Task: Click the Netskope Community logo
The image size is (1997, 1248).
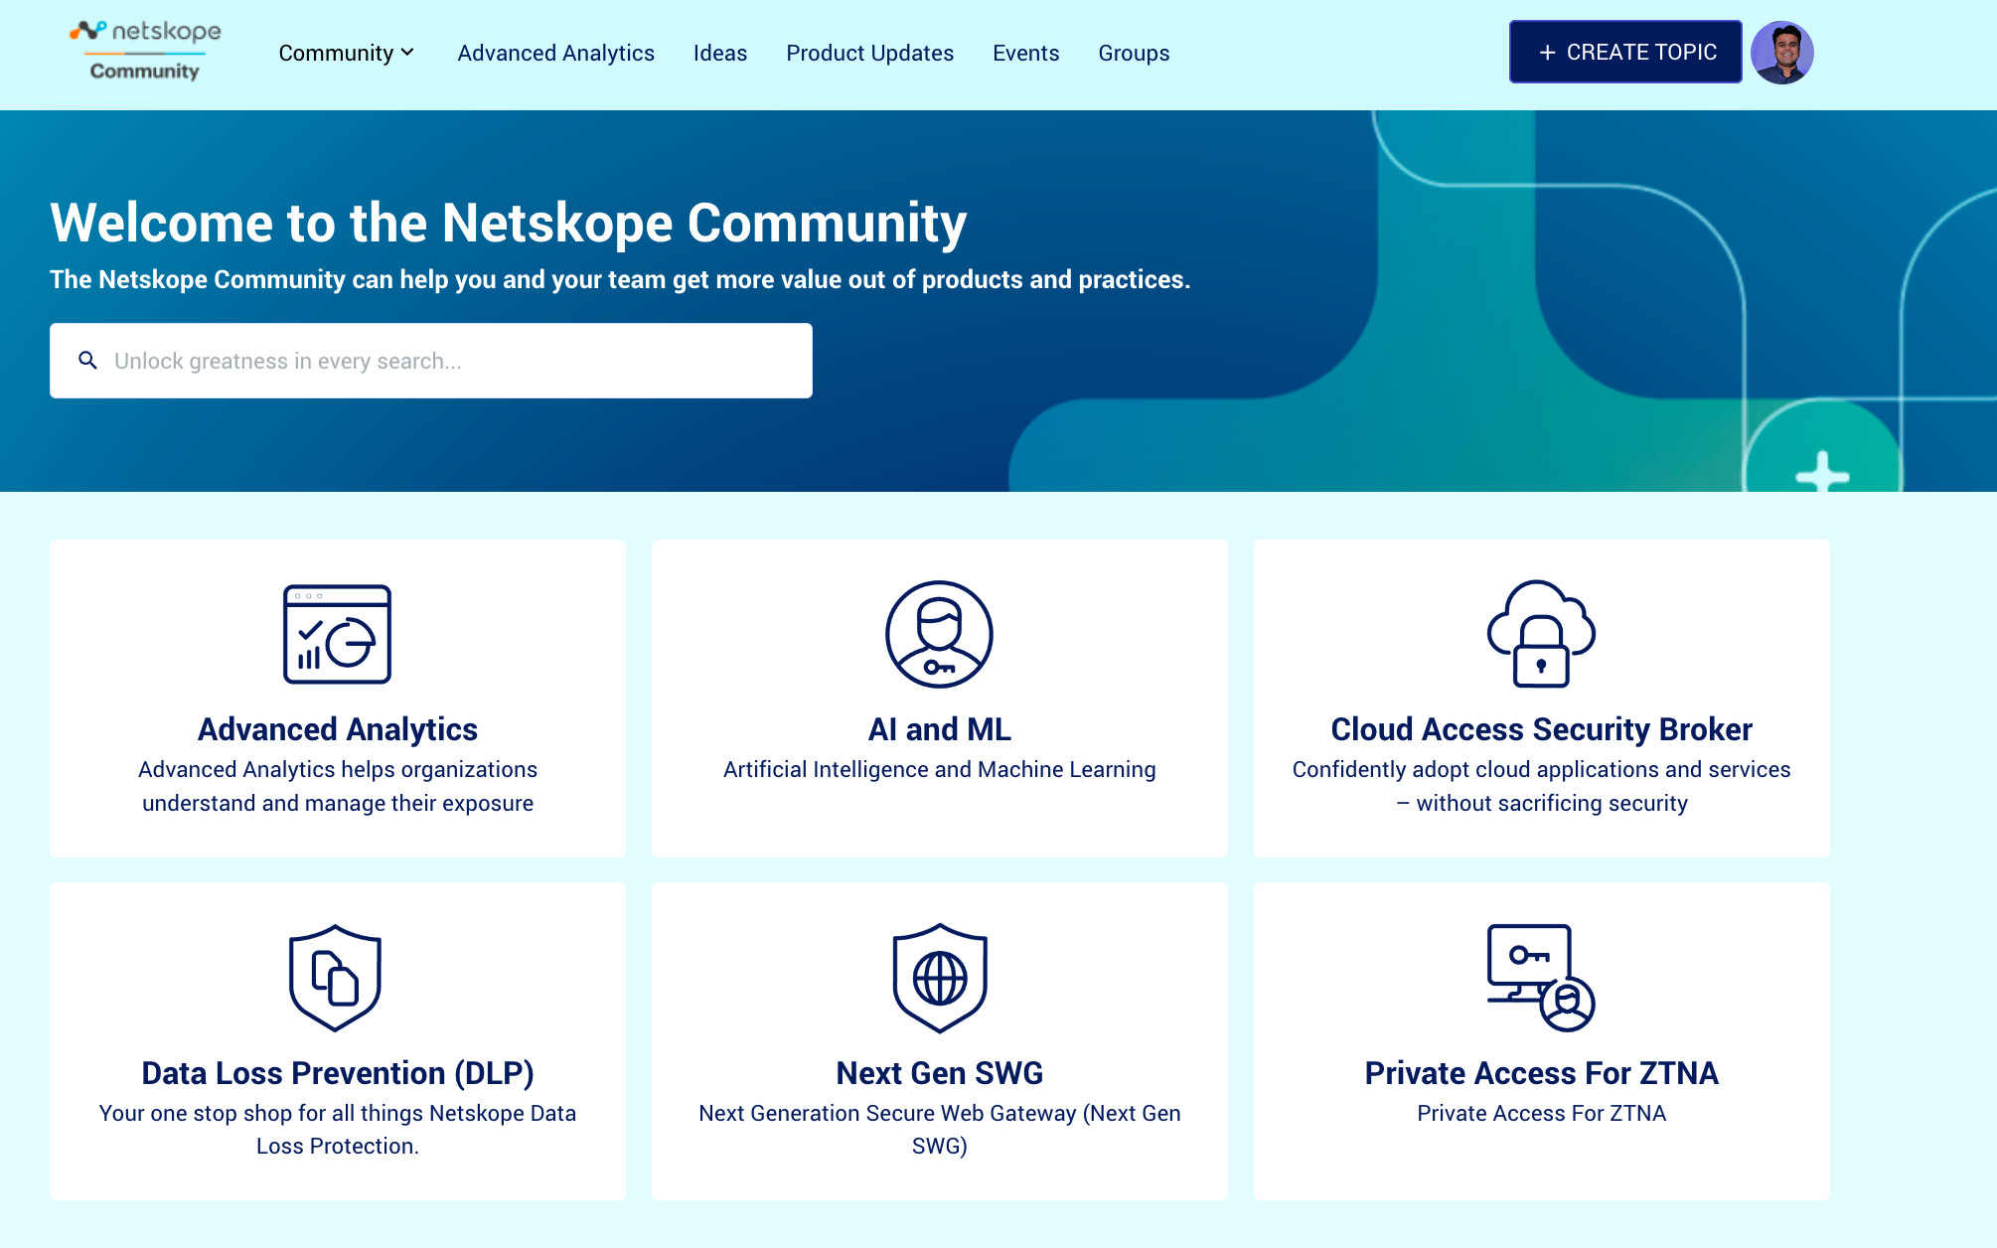Action: 145,51
